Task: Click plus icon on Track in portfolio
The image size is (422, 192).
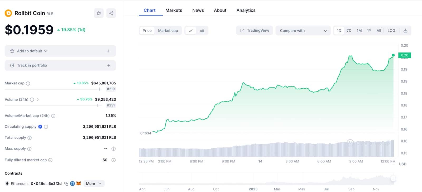Action: click(x=109, y=65)
